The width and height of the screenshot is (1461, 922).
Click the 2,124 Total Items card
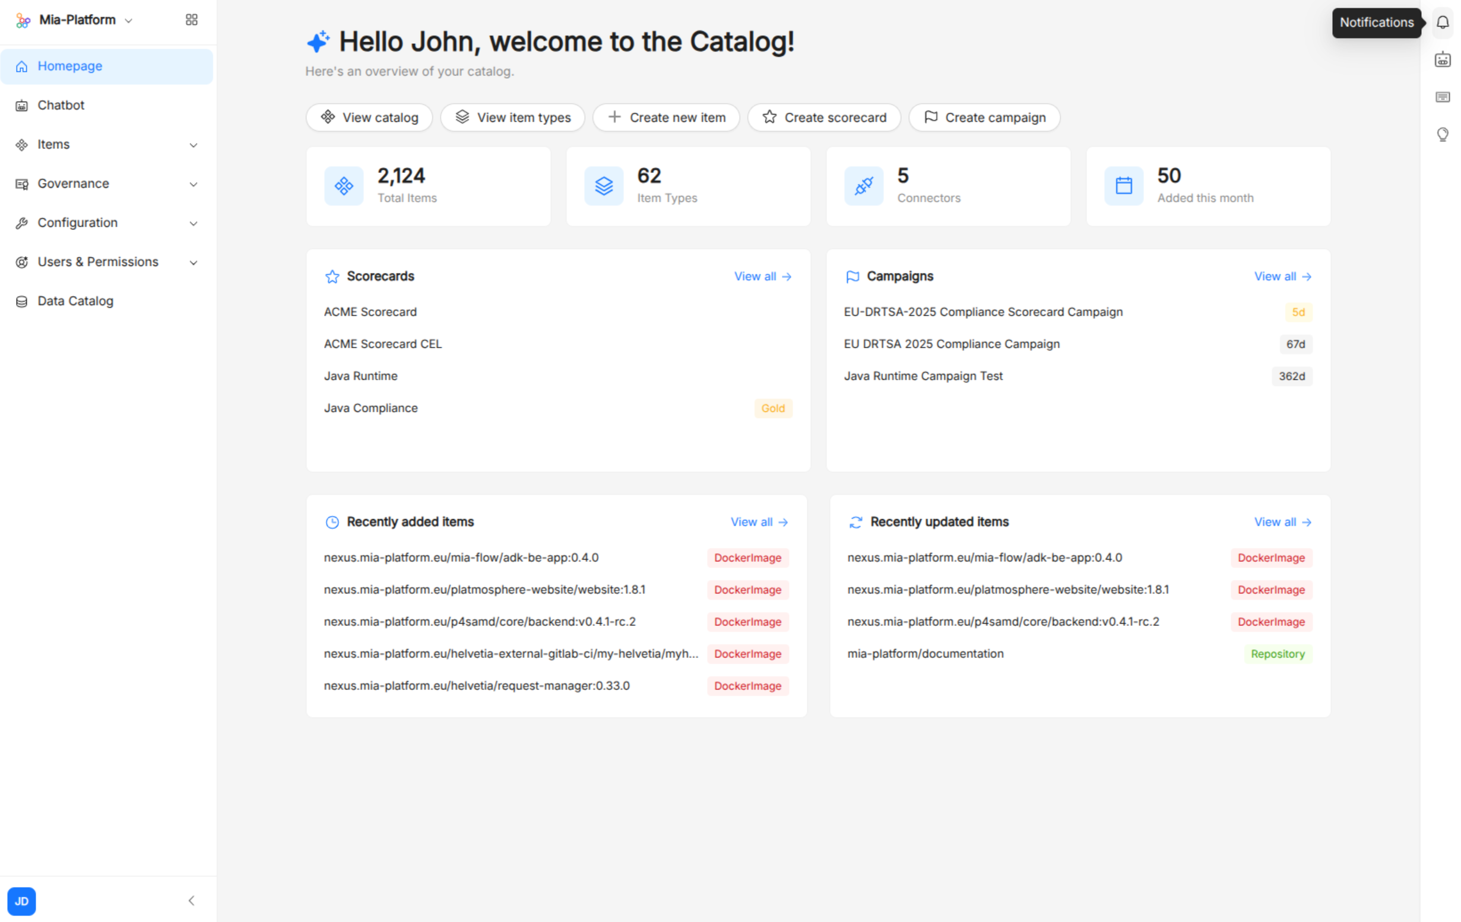429,186
